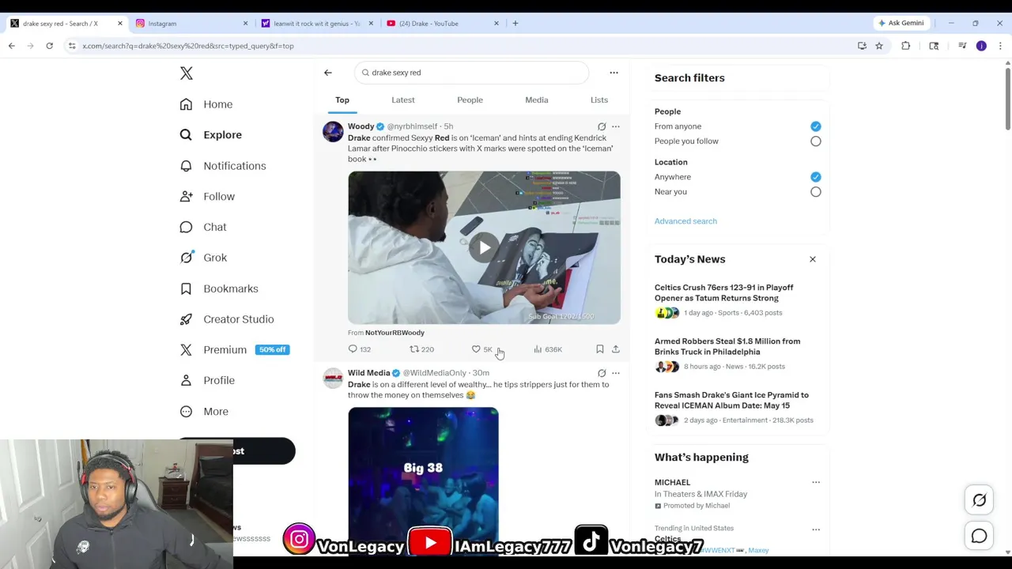Bookmark page with star icon
Viewport: 1012px width, 569px height.
pos(879,46)
